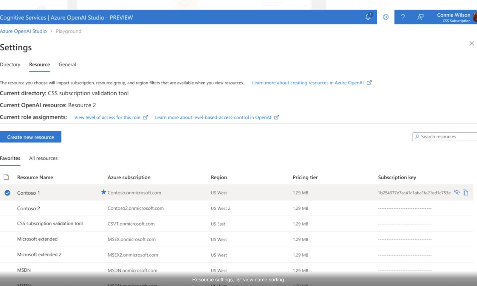Screen dimensions: 477x286
Task: Open View level of access for this role
Action: point(107,117)
